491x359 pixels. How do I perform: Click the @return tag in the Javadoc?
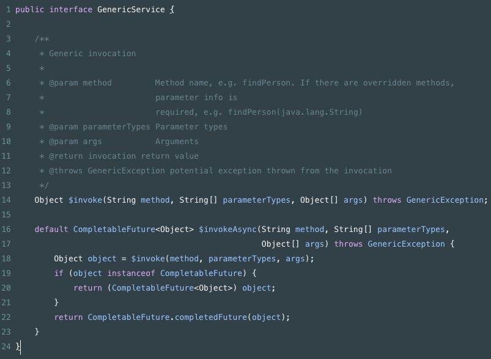[x=65, y=156]
